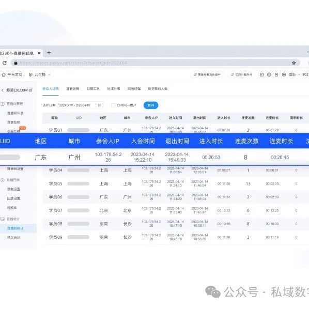The width and height of the screenshot is (309, 309).
Task: Click the house icon beside 平台总览
Action: click(4, 75)
